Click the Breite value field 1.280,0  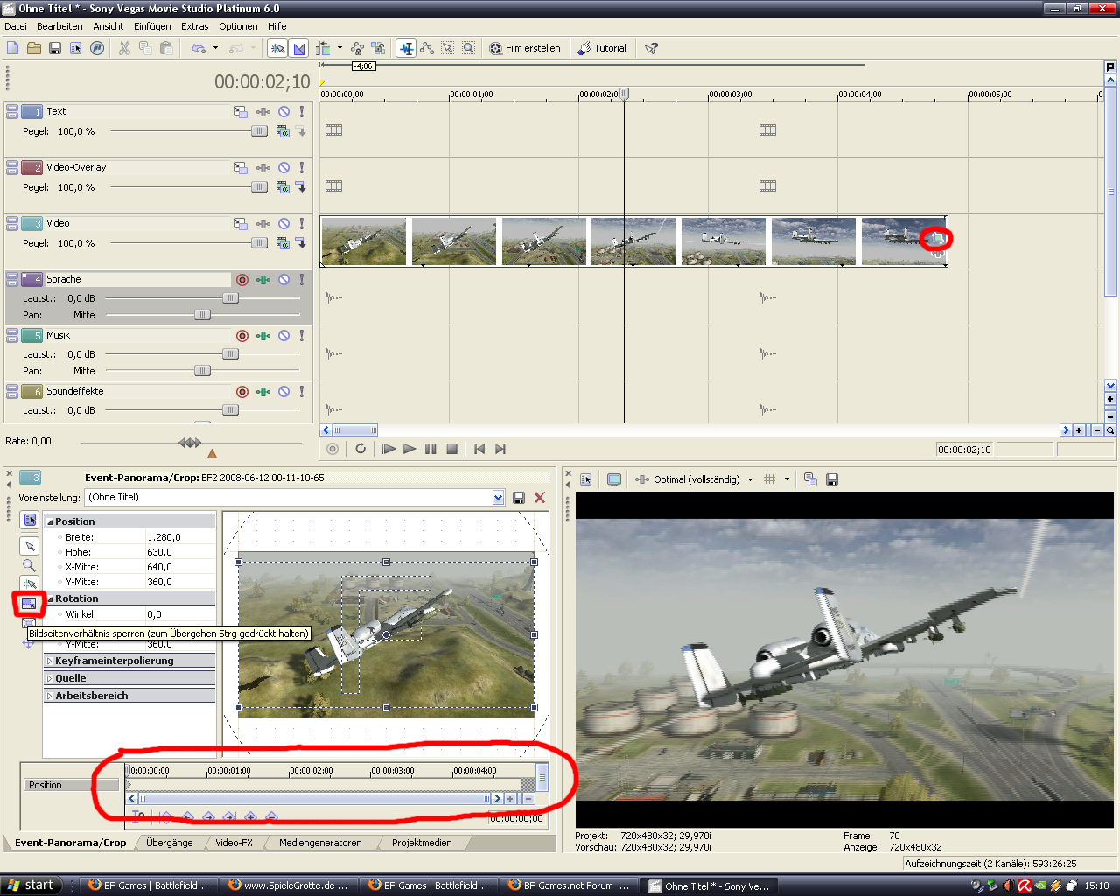179,537
